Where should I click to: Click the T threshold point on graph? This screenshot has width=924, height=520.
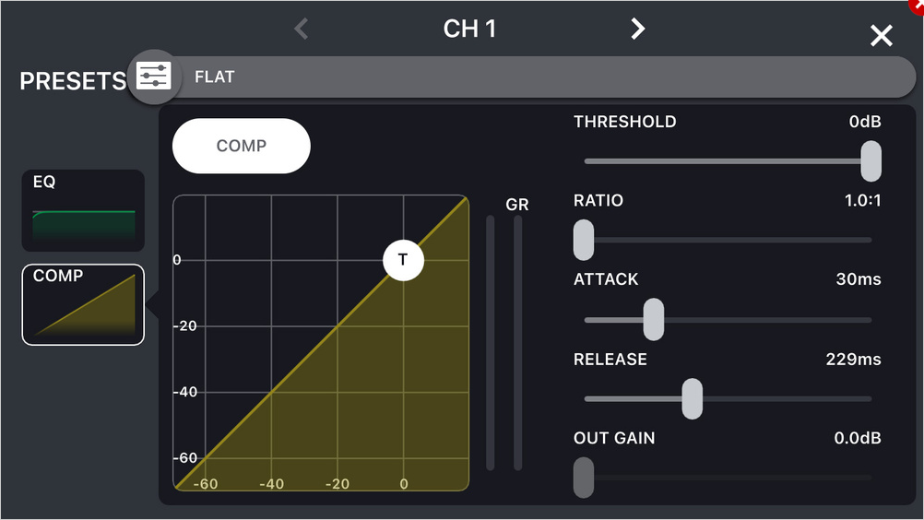[403, 260]
